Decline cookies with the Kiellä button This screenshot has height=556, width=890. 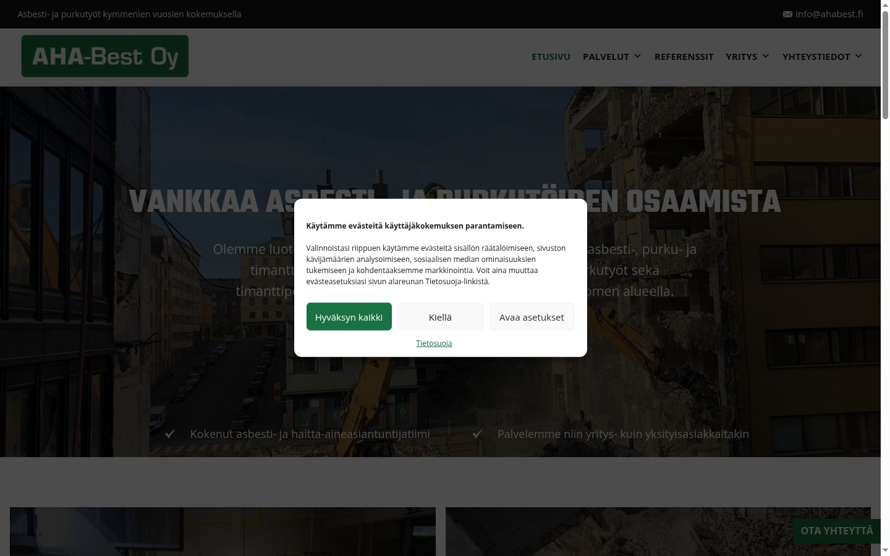click(440, 316)
